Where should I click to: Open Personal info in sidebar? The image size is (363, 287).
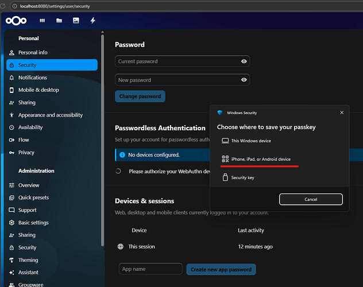pyautogui.click(x=33, y=52)
